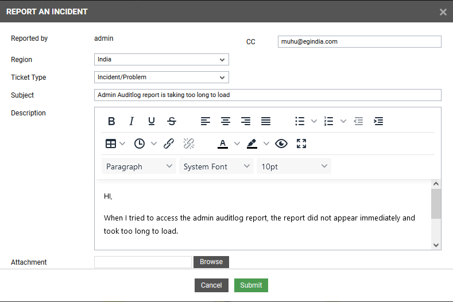
Task: Increase indent of paragraph
Action: click(378, 121)
